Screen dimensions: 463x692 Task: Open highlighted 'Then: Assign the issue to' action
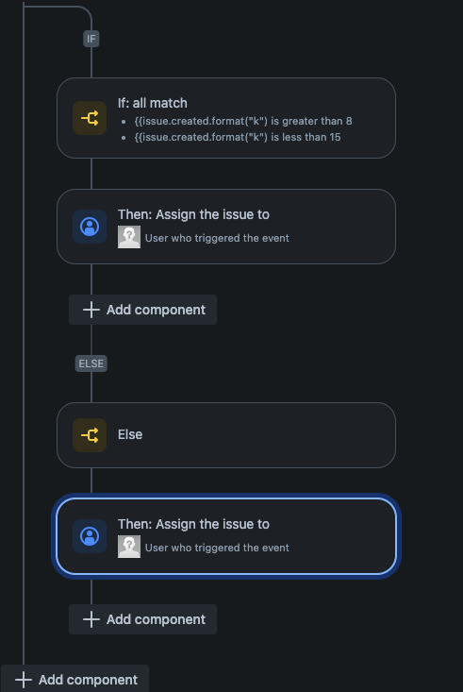(226, 536)
